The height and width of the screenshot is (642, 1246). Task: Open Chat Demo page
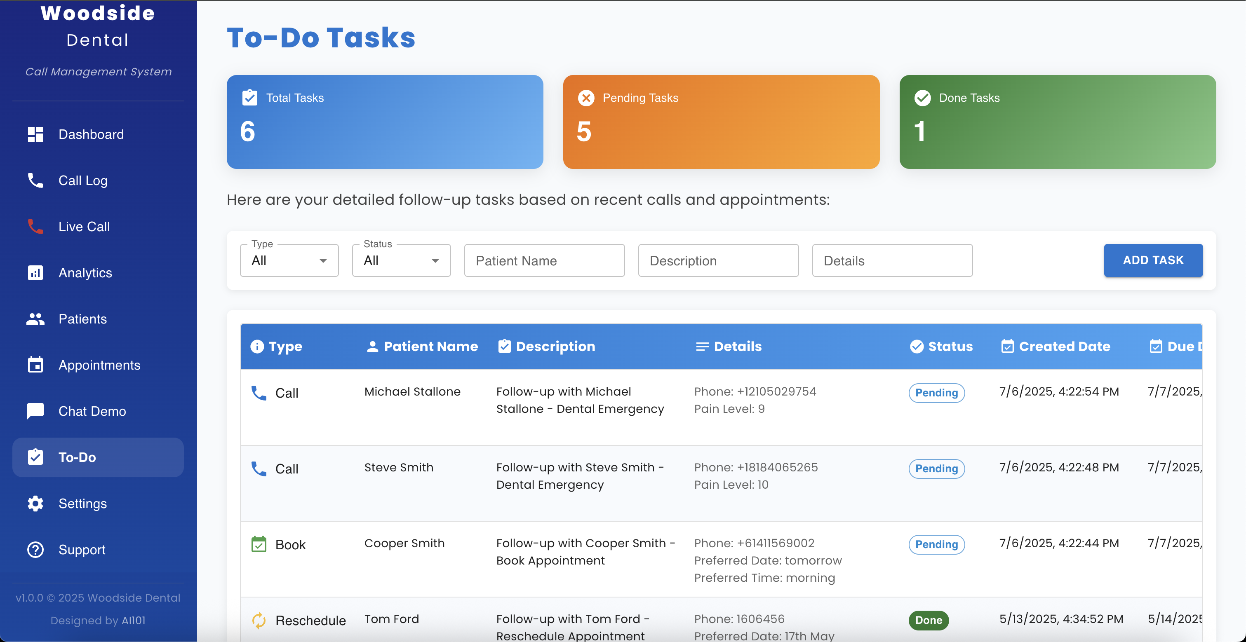pos(98,411)
